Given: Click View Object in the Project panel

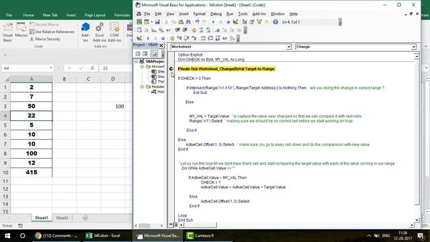Looking at the screenshot, I should 145,54.
